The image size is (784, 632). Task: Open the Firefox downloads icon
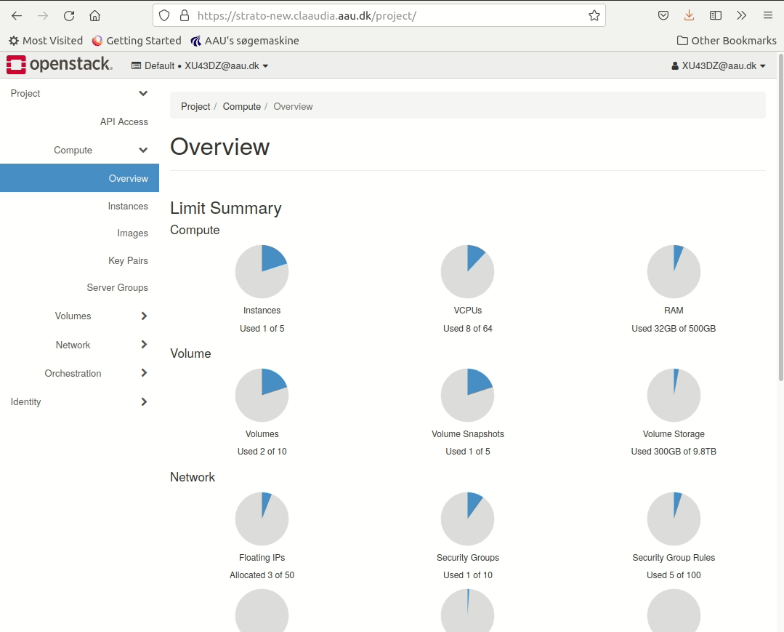(689, 15)
